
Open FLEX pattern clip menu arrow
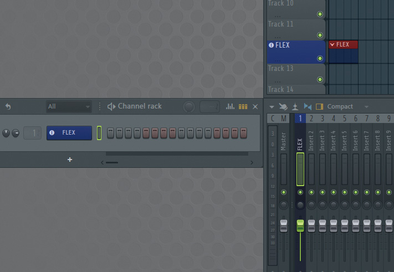pos(332,45)
